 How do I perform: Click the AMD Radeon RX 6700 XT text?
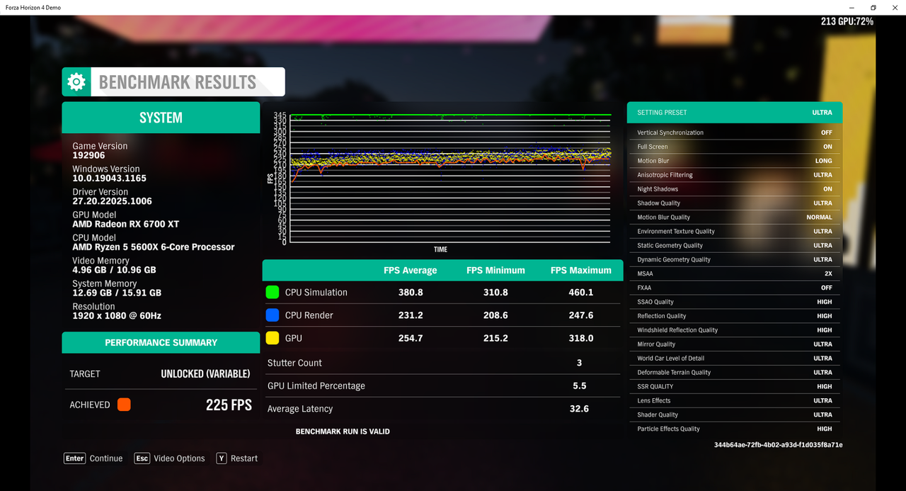[126, 224]
